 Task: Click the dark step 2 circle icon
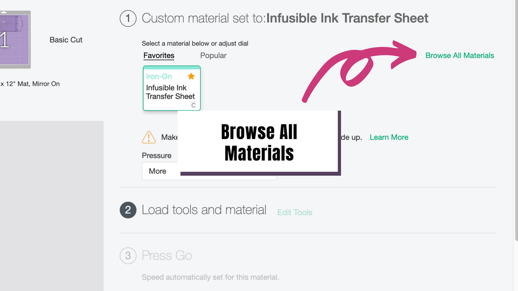click(128, 210)
